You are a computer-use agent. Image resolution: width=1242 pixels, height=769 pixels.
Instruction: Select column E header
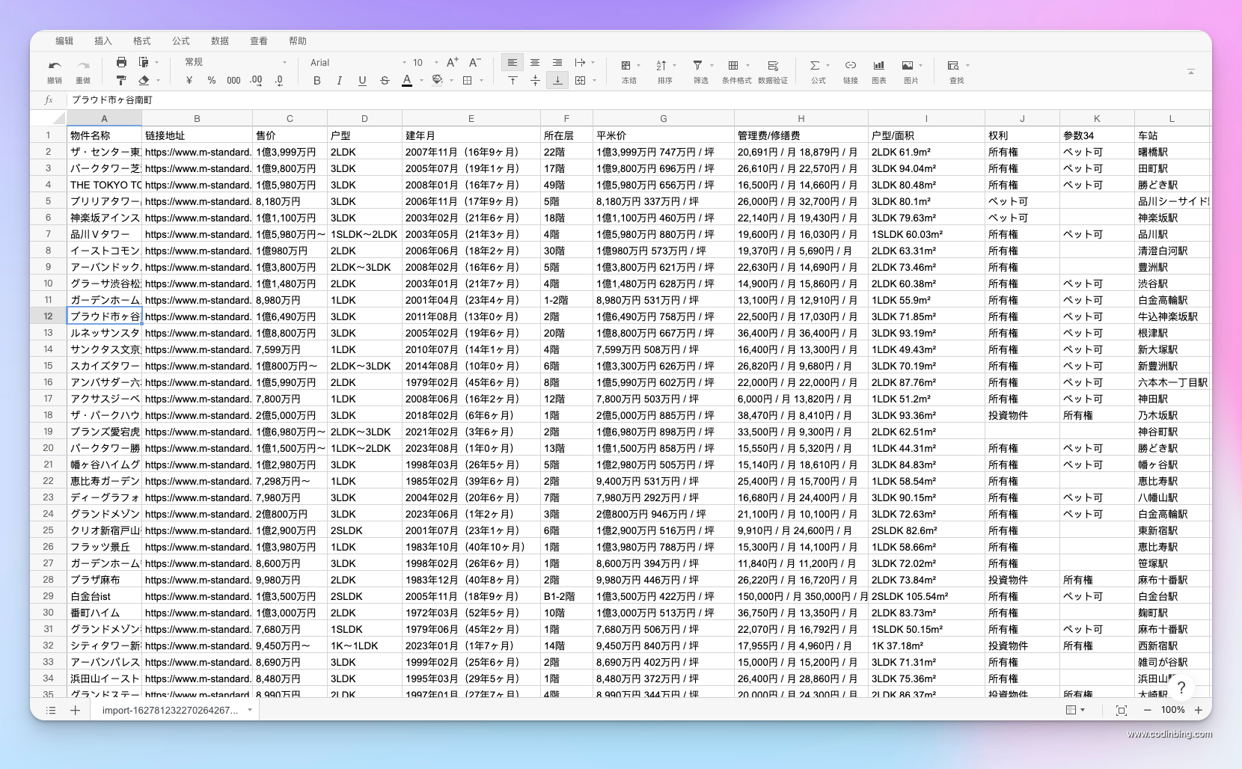click(x=471, y=118)
